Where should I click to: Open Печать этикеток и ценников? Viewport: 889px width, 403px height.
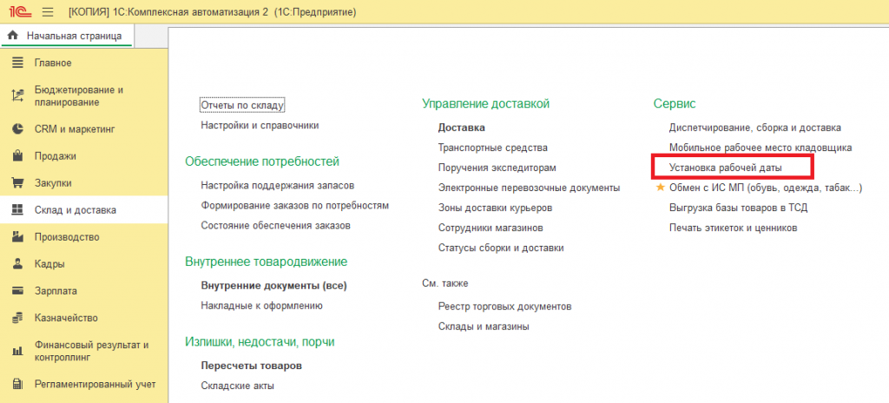[733, 228]
